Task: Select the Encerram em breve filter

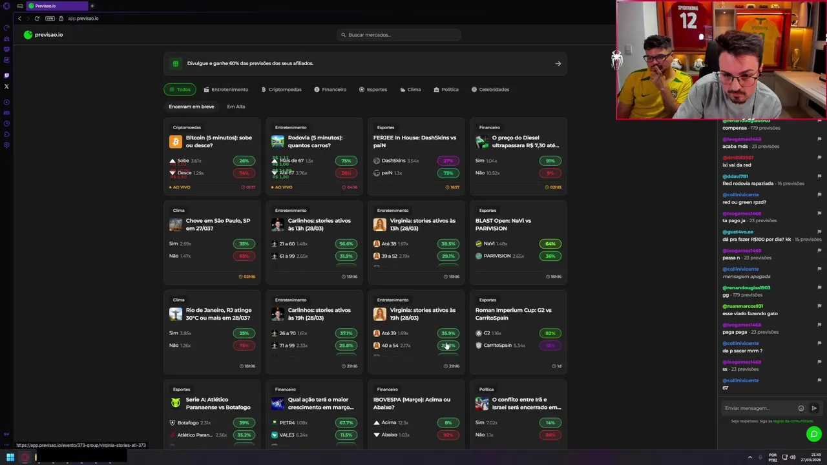Action: pos(191,107)
